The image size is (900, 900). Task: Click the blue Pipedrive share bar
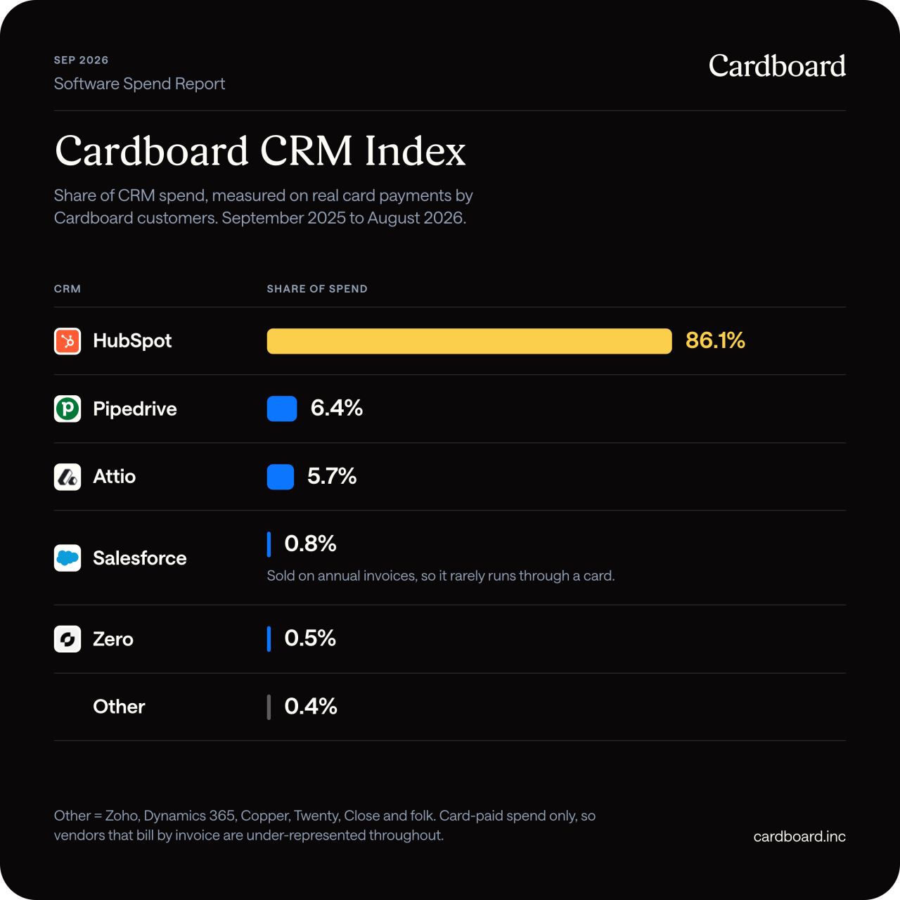[x=282, y=409]
